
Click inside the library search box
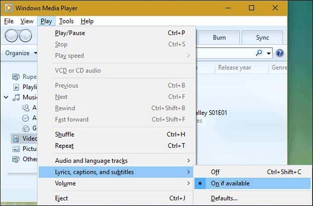click(225, 53)
